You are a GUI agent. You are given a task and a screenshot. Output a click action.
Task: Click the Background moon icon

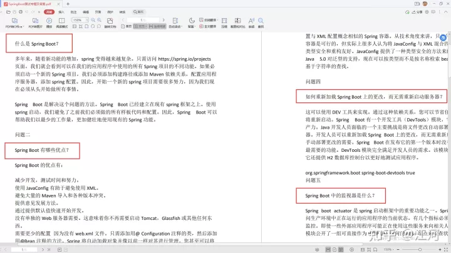[192, 21]
